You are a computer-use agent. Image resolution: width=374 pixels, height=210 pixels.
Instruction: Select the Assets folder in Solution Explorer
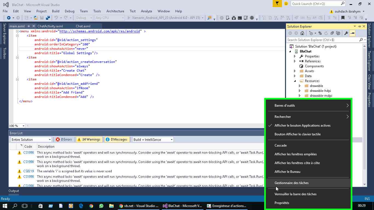[x=309, y=71]
